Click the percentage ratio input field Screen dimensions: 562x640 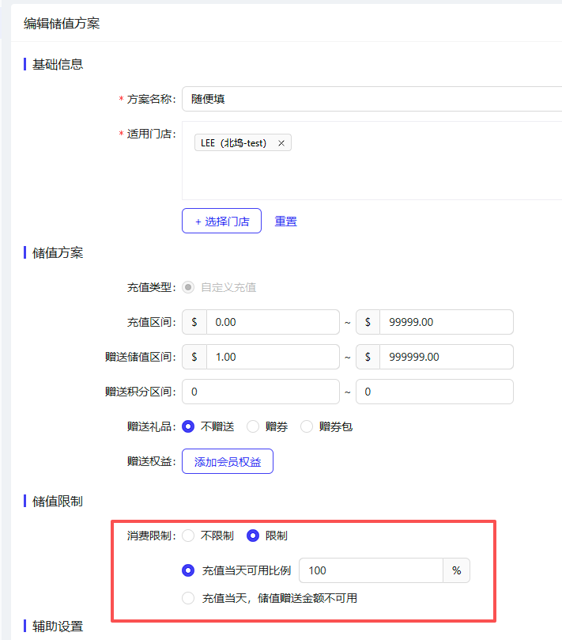(x=371, y=570)
